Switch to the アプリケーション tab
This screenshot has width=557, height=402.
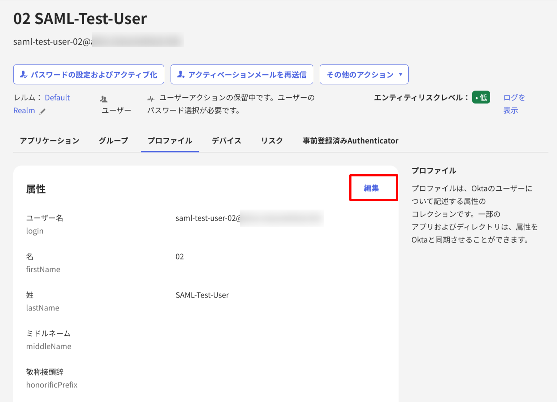pyautogui.click(x=50, y=141)
